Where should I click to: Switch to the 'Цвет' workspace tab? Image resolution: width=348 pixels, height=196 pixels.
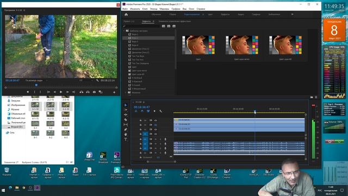pos(210,15)
